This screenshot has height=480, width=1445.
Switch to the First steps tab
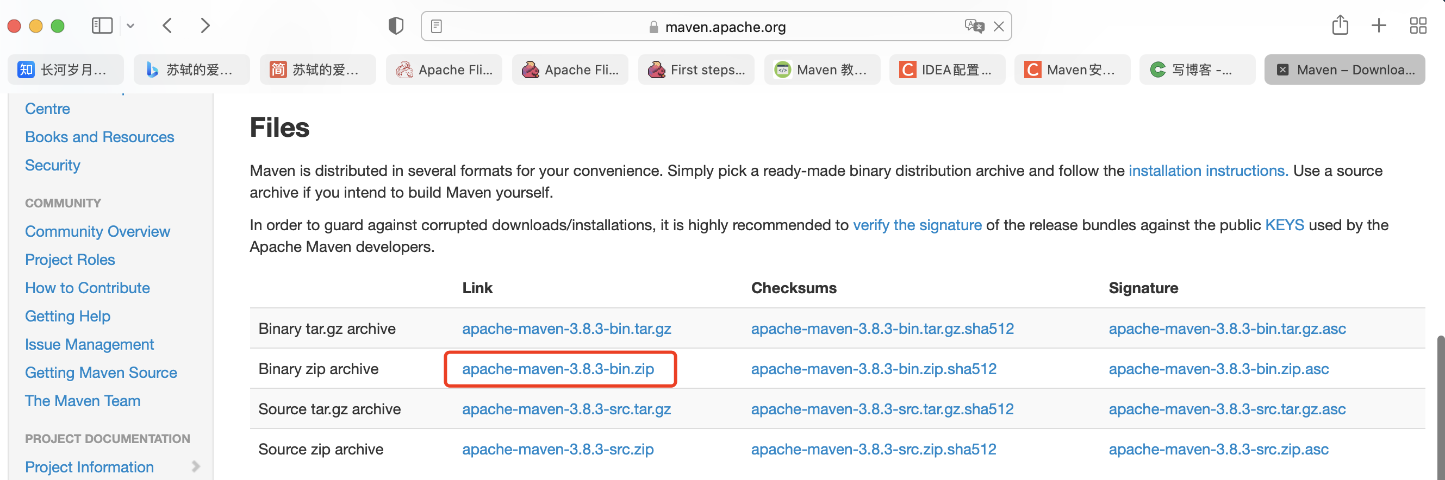pos(696,70)
